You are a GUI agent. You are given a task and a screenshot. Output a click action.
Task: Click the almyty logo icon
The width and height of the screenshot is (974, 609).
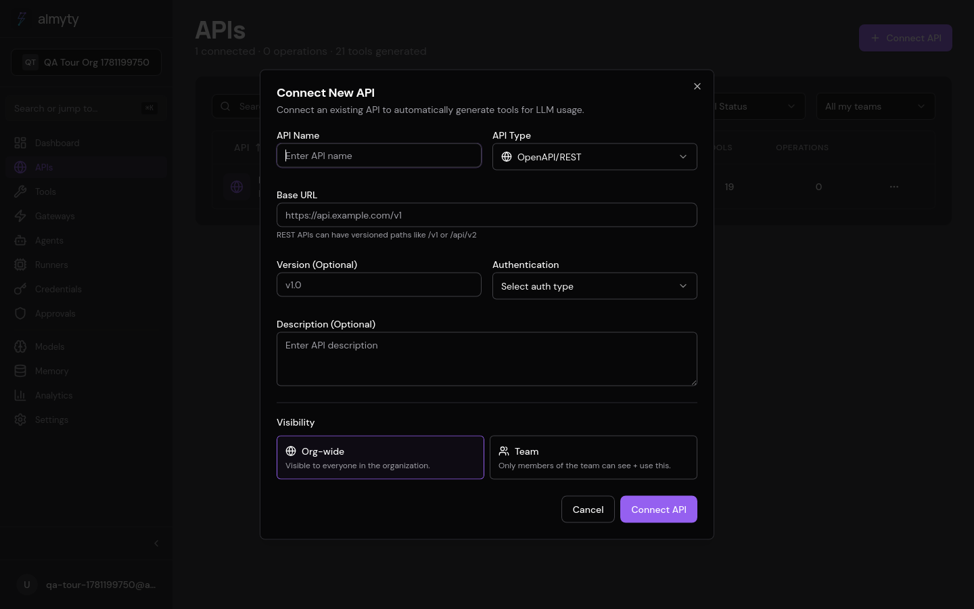[22, 19]
